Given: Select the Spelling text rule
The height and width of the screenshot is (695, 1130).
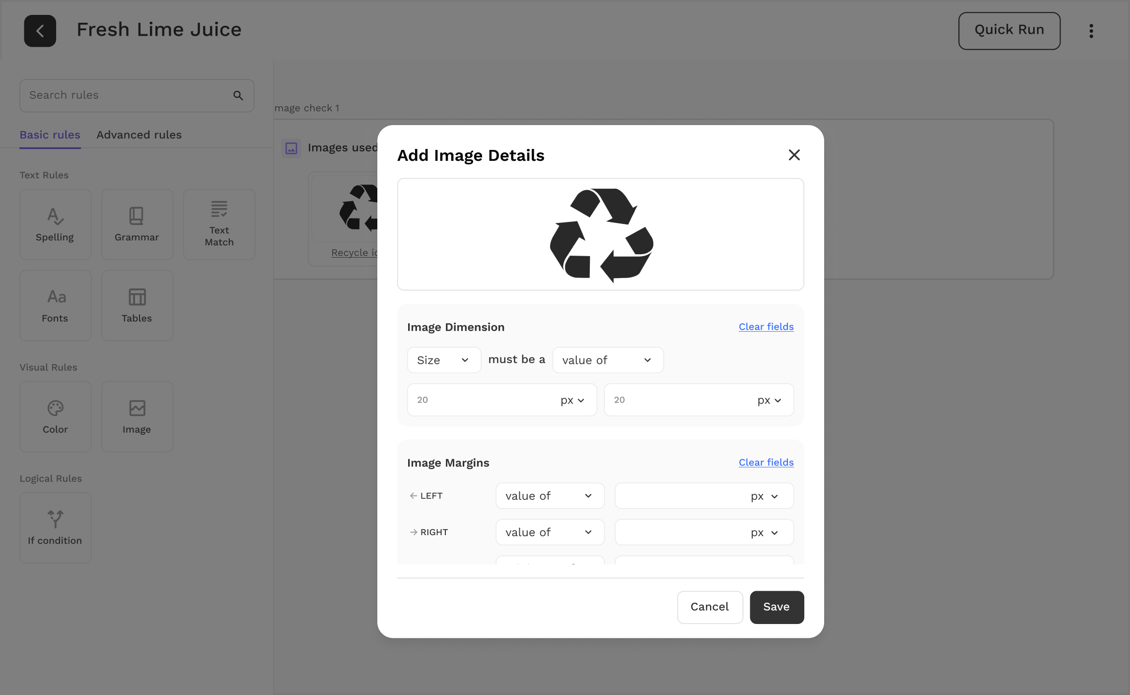Looking at the screenshot, I should [x=55, y=224].
